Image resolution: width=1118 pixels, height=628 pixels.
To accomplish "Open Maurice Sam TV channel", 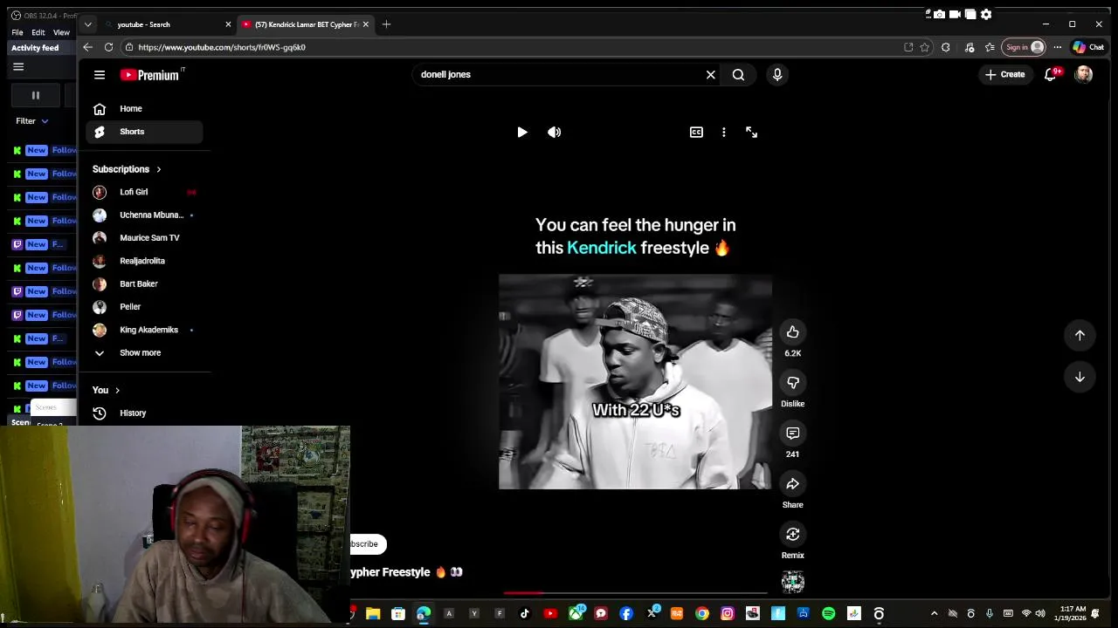I will pos(144,238).
